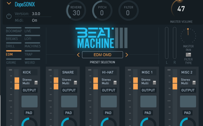Screen dimensions: 203x126
Task: Click the Beat Machine logo
Action: [x=101, y=38]
